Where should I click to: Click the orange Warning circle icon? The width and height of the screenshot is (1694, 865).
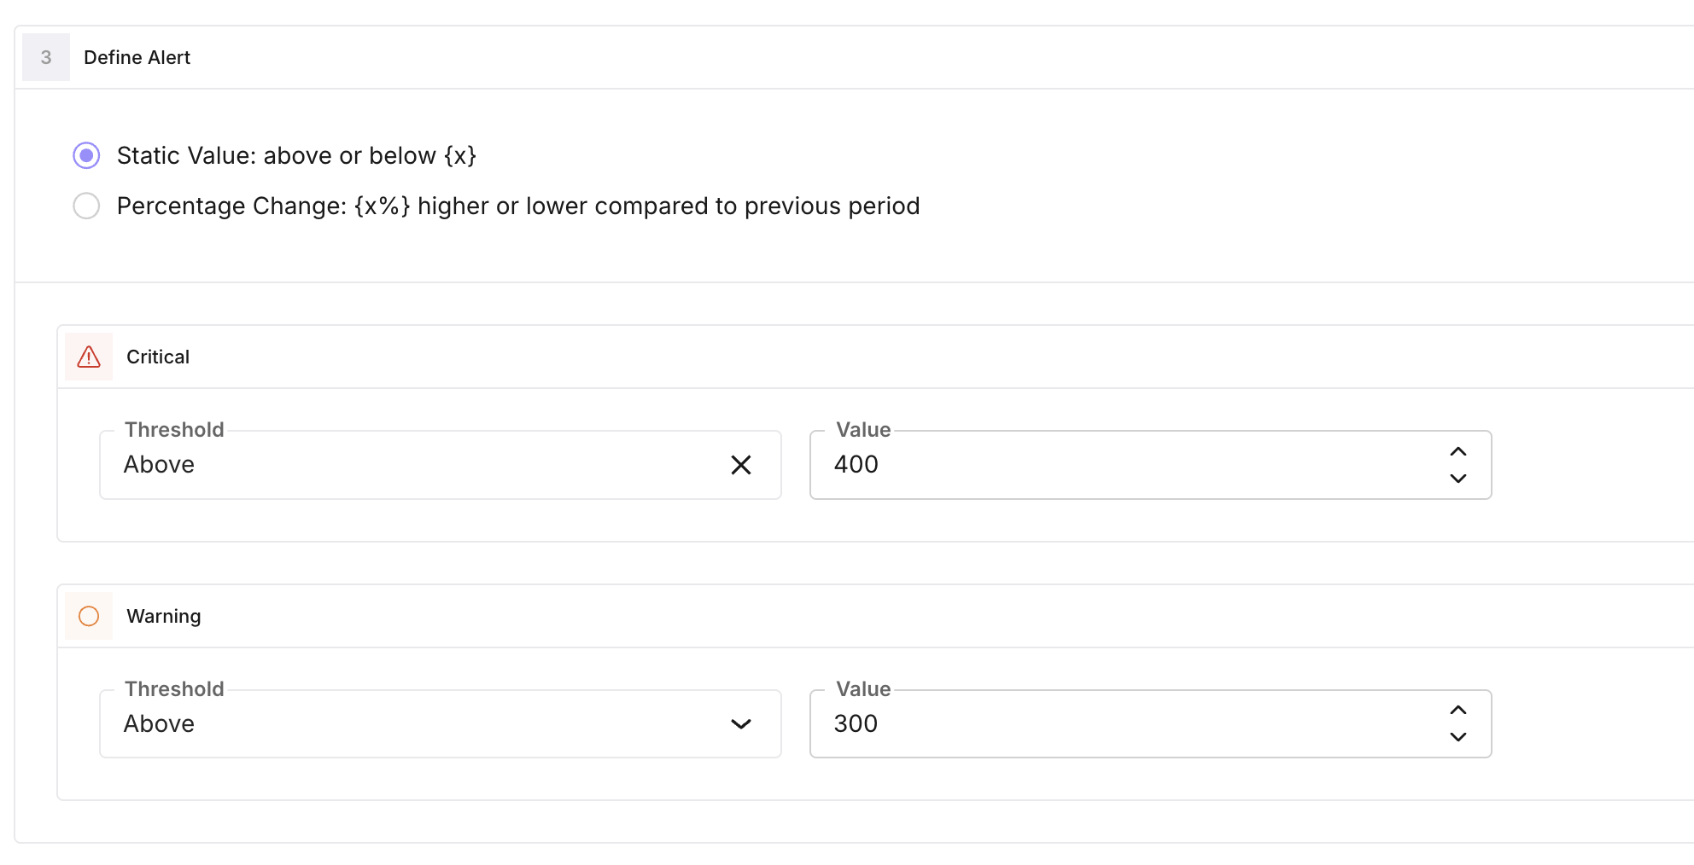[89, 616]
